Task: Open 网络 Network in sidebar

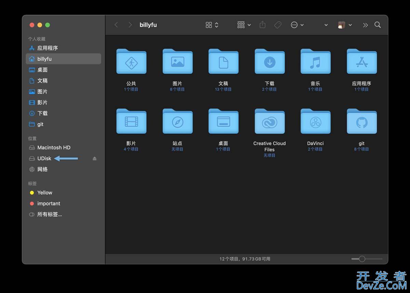Action: click(x=63, y=169)
